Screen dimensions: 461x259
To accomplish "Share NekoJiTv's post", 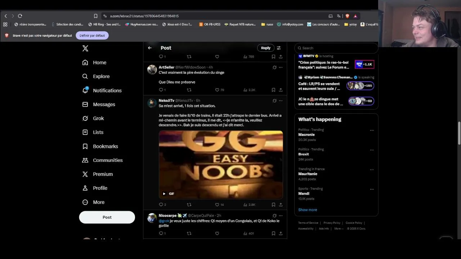I will [281, 205].
